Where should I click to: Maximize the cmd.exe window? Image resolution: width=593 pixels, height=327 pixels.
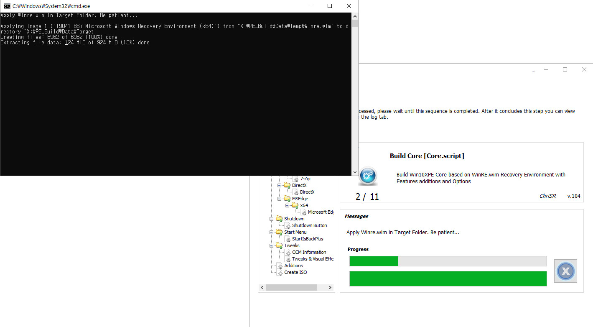[330, 6]
